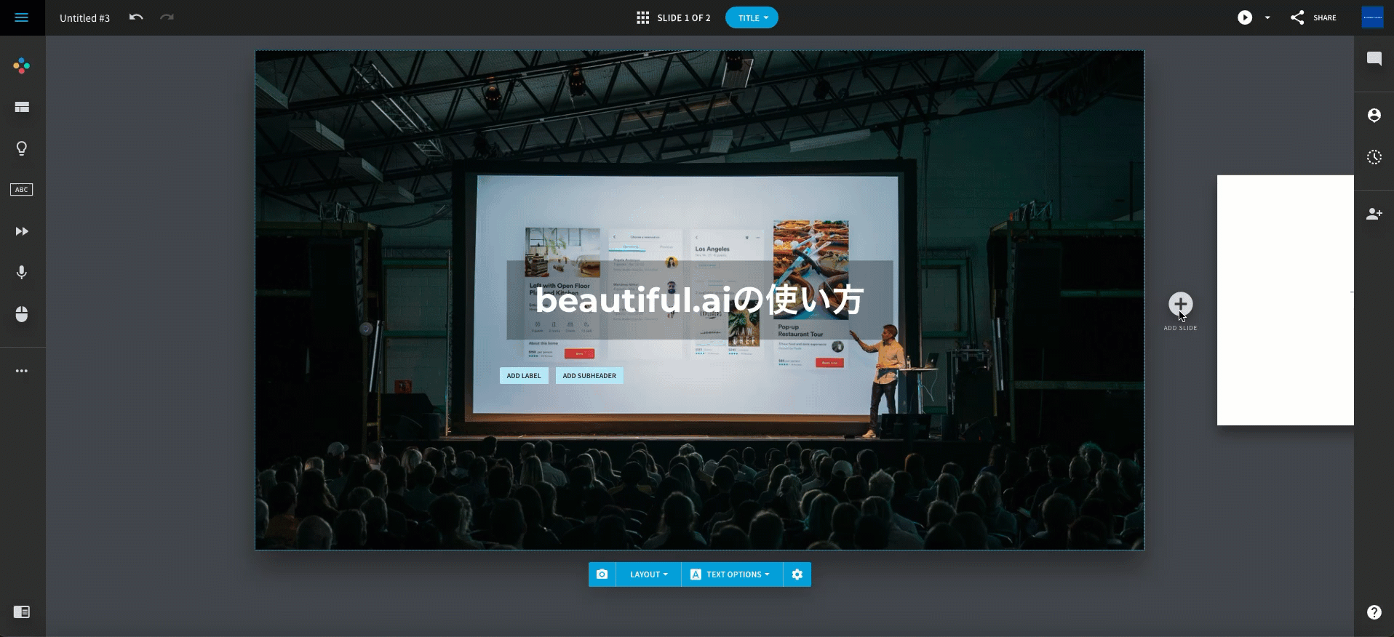Open the collaborator profile icon
Viewport: 1394px width, 637px height.
pos(1374,115)
